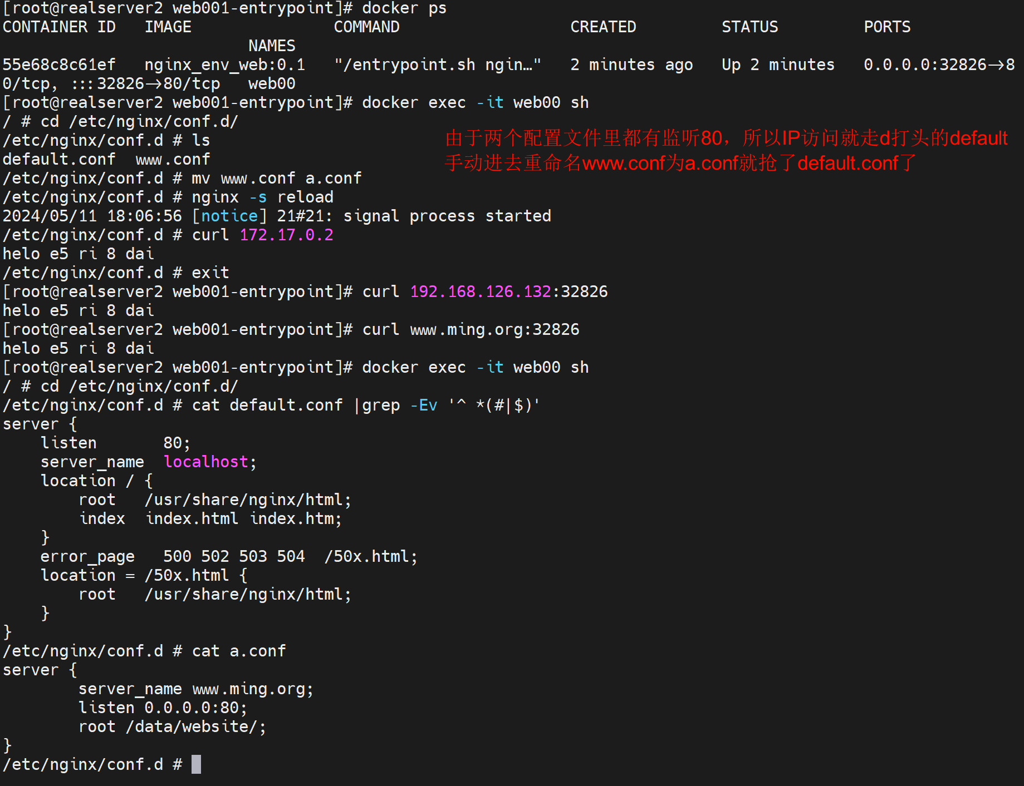This screenshot has width=1024, height=786.
Task: Select the cat a.conf command
Action: point(238,650)
